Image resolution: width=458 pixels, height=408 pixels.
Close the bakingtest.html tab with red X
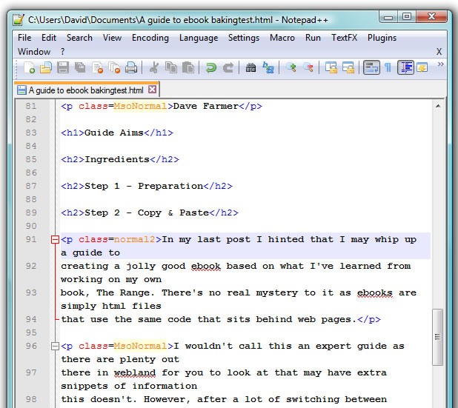click(x=153, y=90)
